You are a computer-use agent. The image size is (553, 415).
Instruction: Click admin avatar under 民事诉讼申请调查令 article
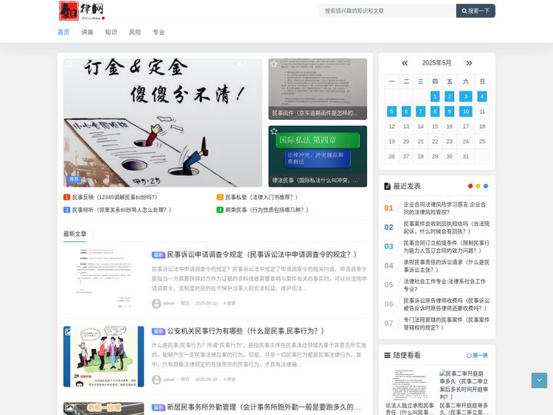click(x=156, y=304)
